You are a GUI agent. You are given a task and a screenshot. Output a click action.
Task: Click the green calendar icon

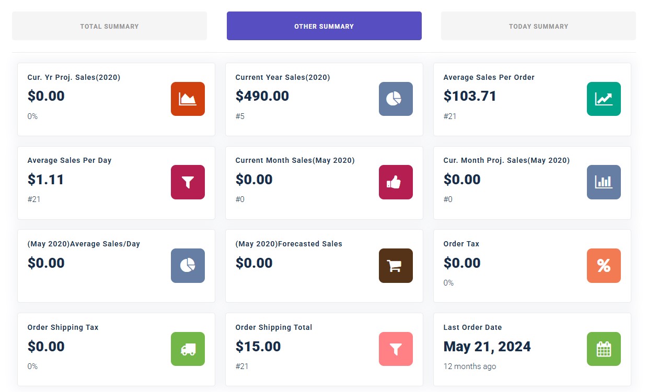tap(604, 349)
